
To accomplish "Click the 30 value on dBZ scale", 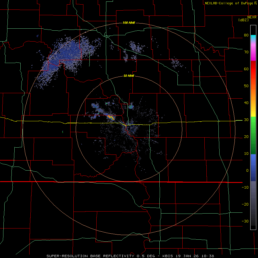I will pos(246,120).
